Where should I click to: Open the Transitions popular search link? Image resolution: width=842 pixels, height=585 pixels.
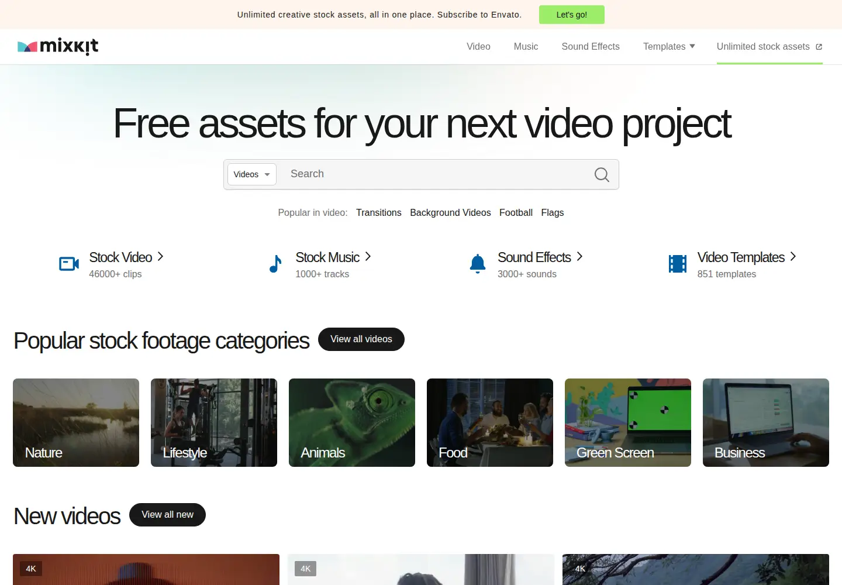click(x=379, y=212)
